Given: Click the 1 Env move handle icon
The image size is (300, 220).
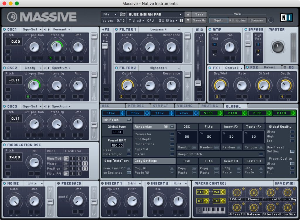Looking at the screenshot, I should click(122, 113).
